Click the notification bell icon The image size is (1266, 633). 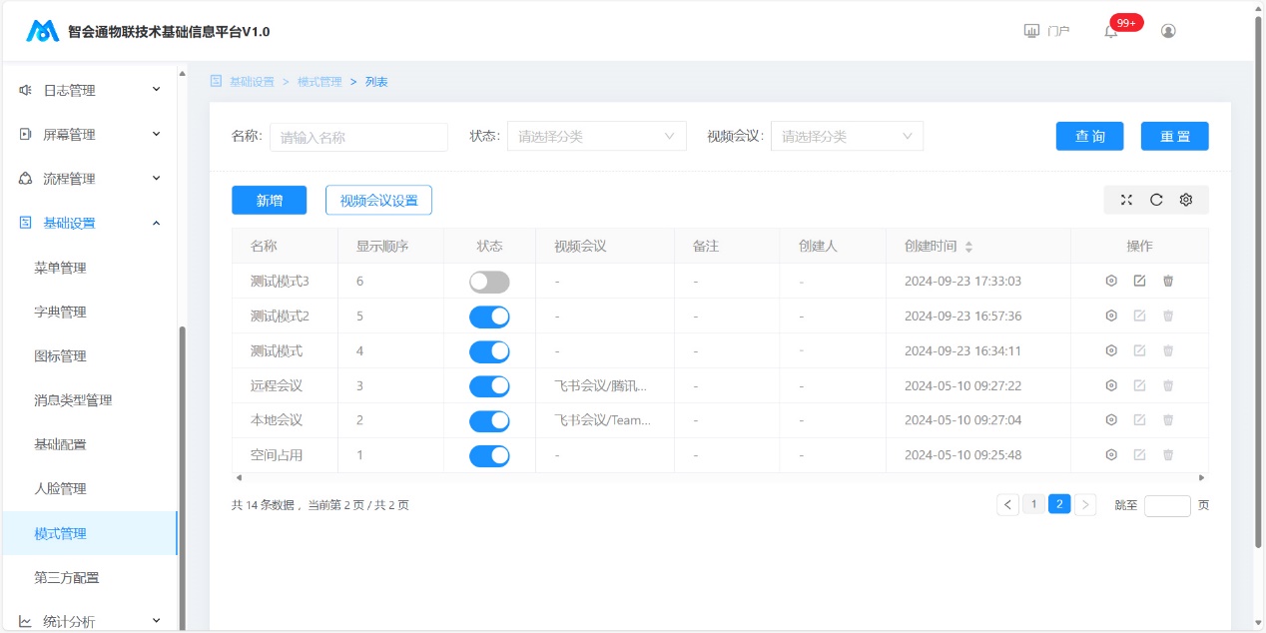(1111, 31)
